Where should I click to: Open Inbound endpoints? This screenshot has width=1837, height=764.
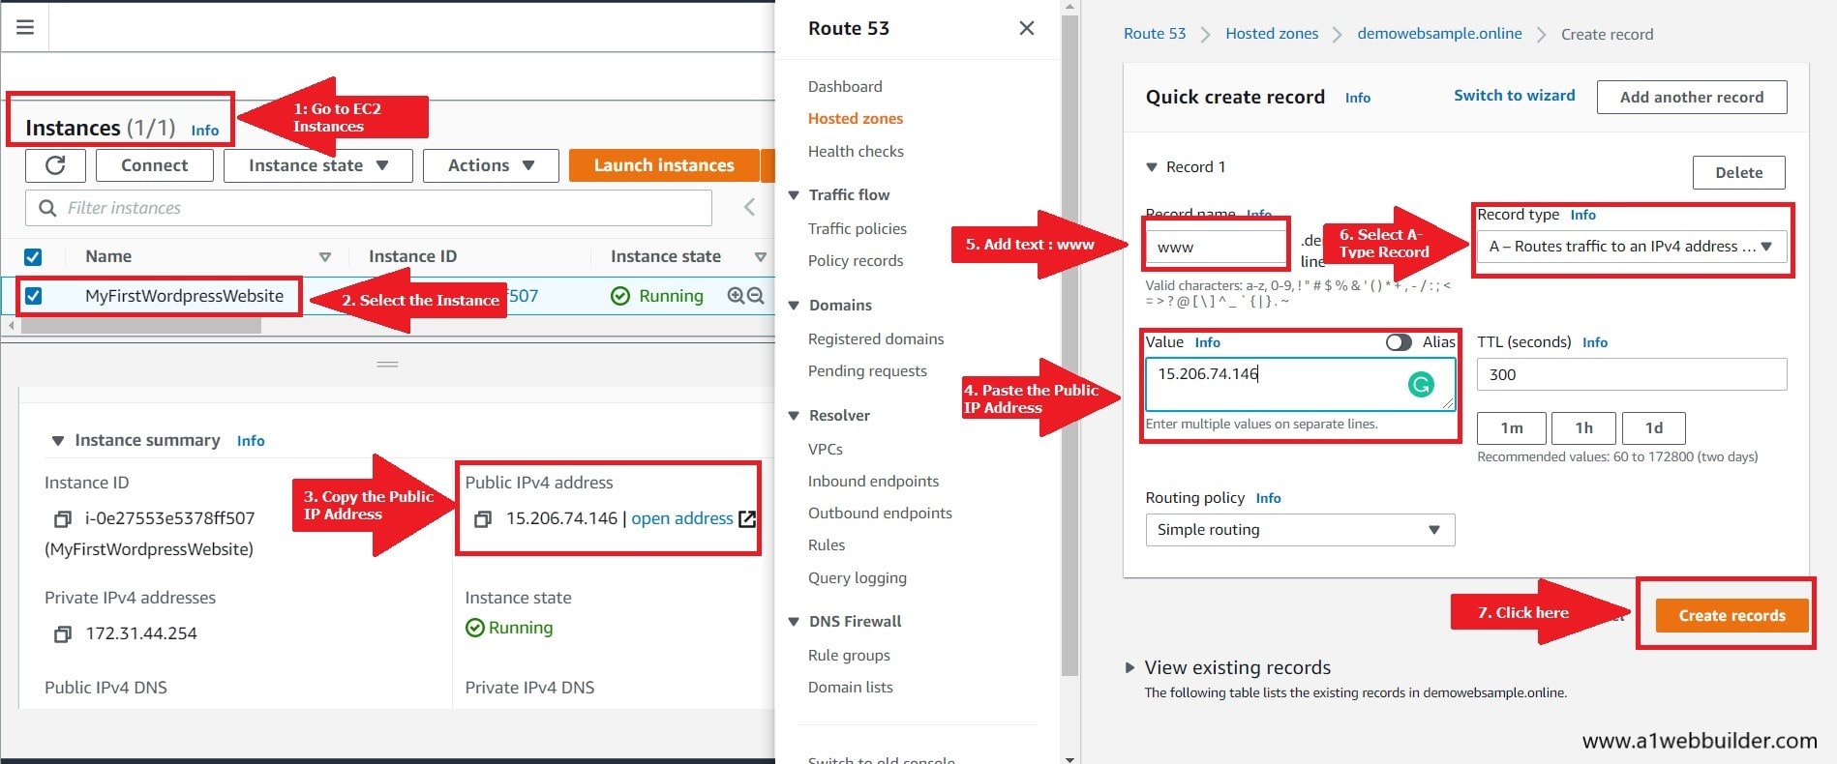pyautogui.click(x=873, y=481)
